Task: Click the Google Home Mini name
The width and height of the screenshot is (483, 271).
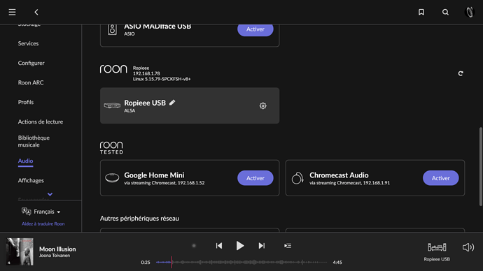Action: point(154,175)
